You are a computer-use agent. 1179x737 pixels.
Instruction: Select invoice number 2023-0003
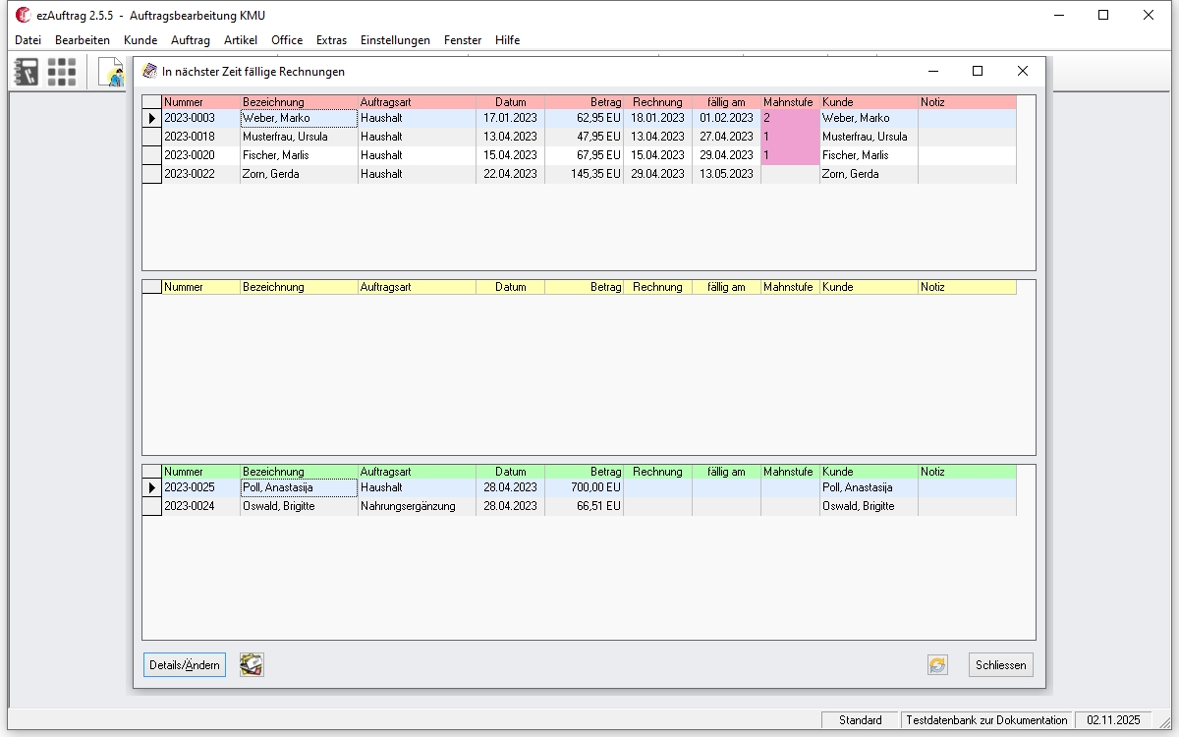pyautogui.click(x=201, y=118)
